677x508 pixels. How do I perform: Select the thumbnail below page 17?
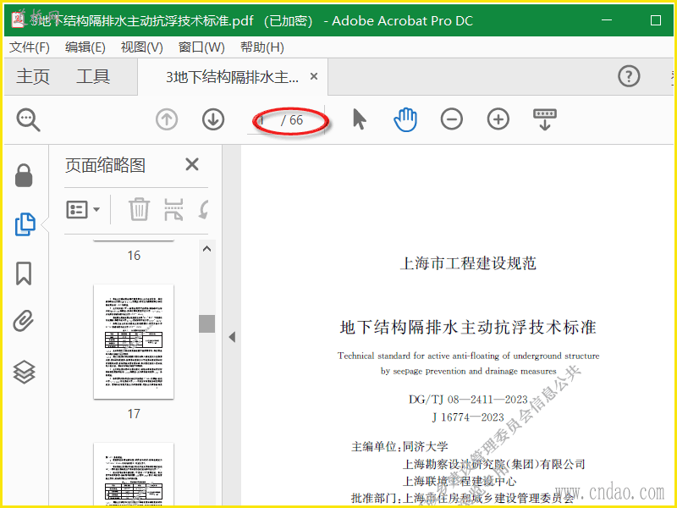[134, 474]
